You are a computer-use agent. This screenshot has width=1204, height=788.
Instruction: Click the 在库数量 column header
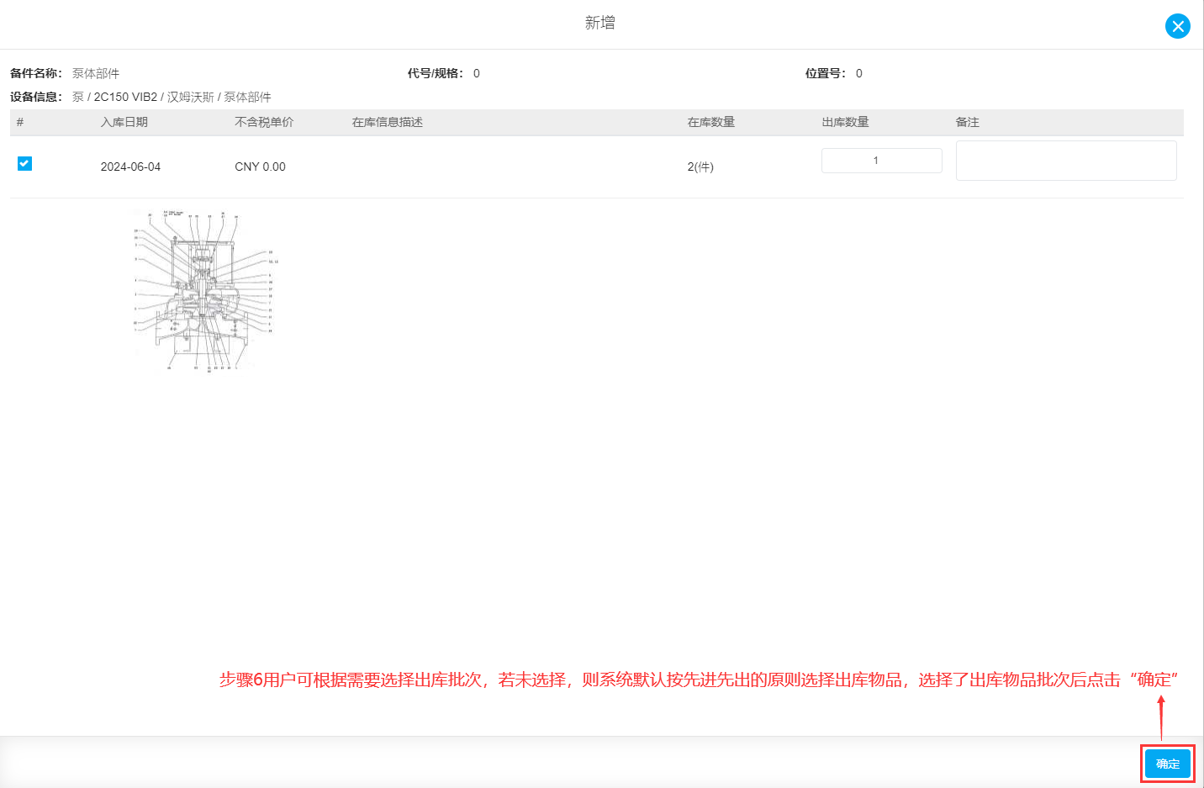(x=711, y=122)
